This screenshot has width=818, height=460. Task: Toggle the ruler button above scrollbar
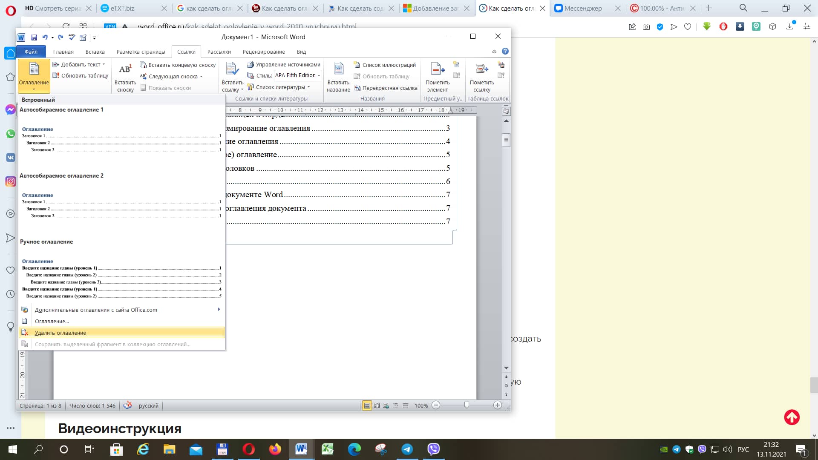[x=506, y=111]
